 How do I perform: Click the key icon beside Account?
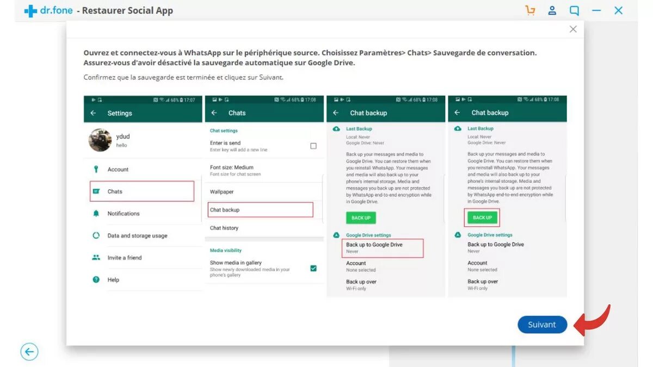coord(96,170)
